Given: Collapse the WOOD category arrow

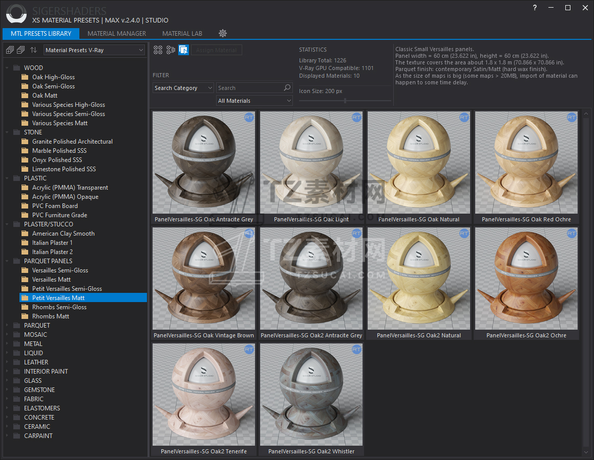Looking at the screenshot, I should click(x=7, y=68).
